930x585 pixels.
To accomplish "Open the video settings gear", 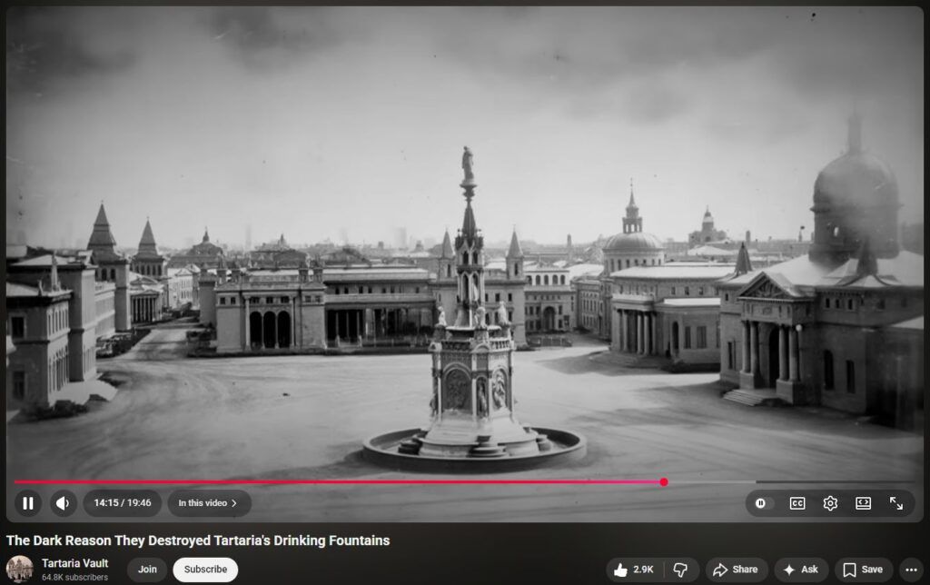I will click(x=830, y=503).
